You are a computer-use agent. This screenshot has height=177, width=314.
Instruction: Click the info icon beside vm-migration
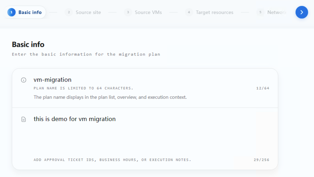[24, 80]
